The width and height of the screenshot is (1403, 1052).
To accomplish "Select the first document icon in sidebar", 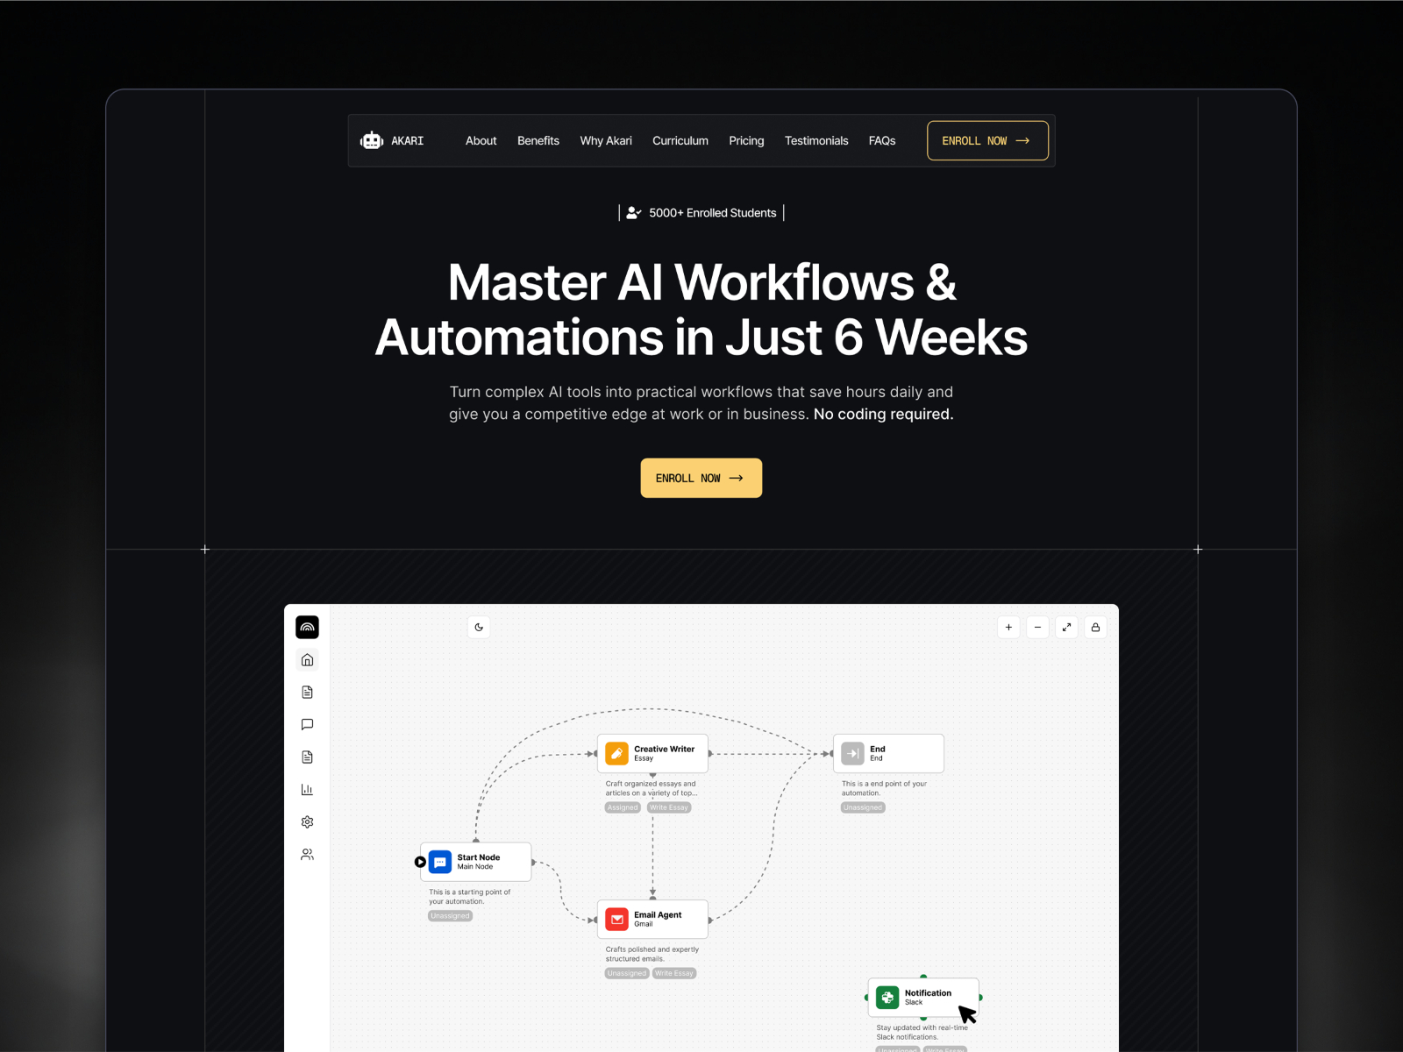I will click(x=307, y=692).
